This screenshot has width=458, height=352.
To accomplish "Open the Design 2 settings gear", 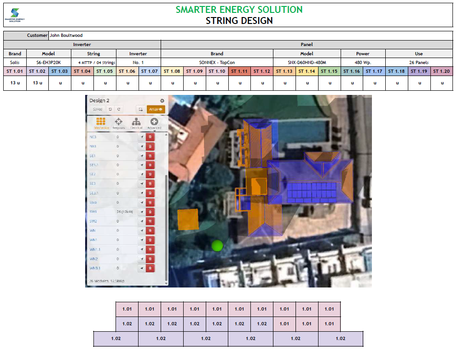I will [x=162, y=100].
